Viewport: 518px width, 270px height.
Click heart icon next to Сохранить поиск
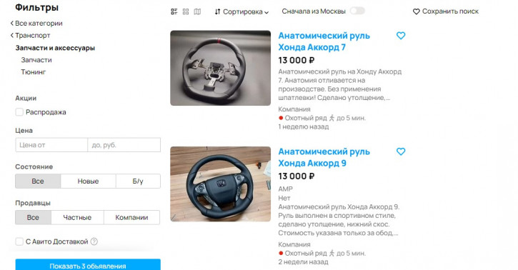417,11
